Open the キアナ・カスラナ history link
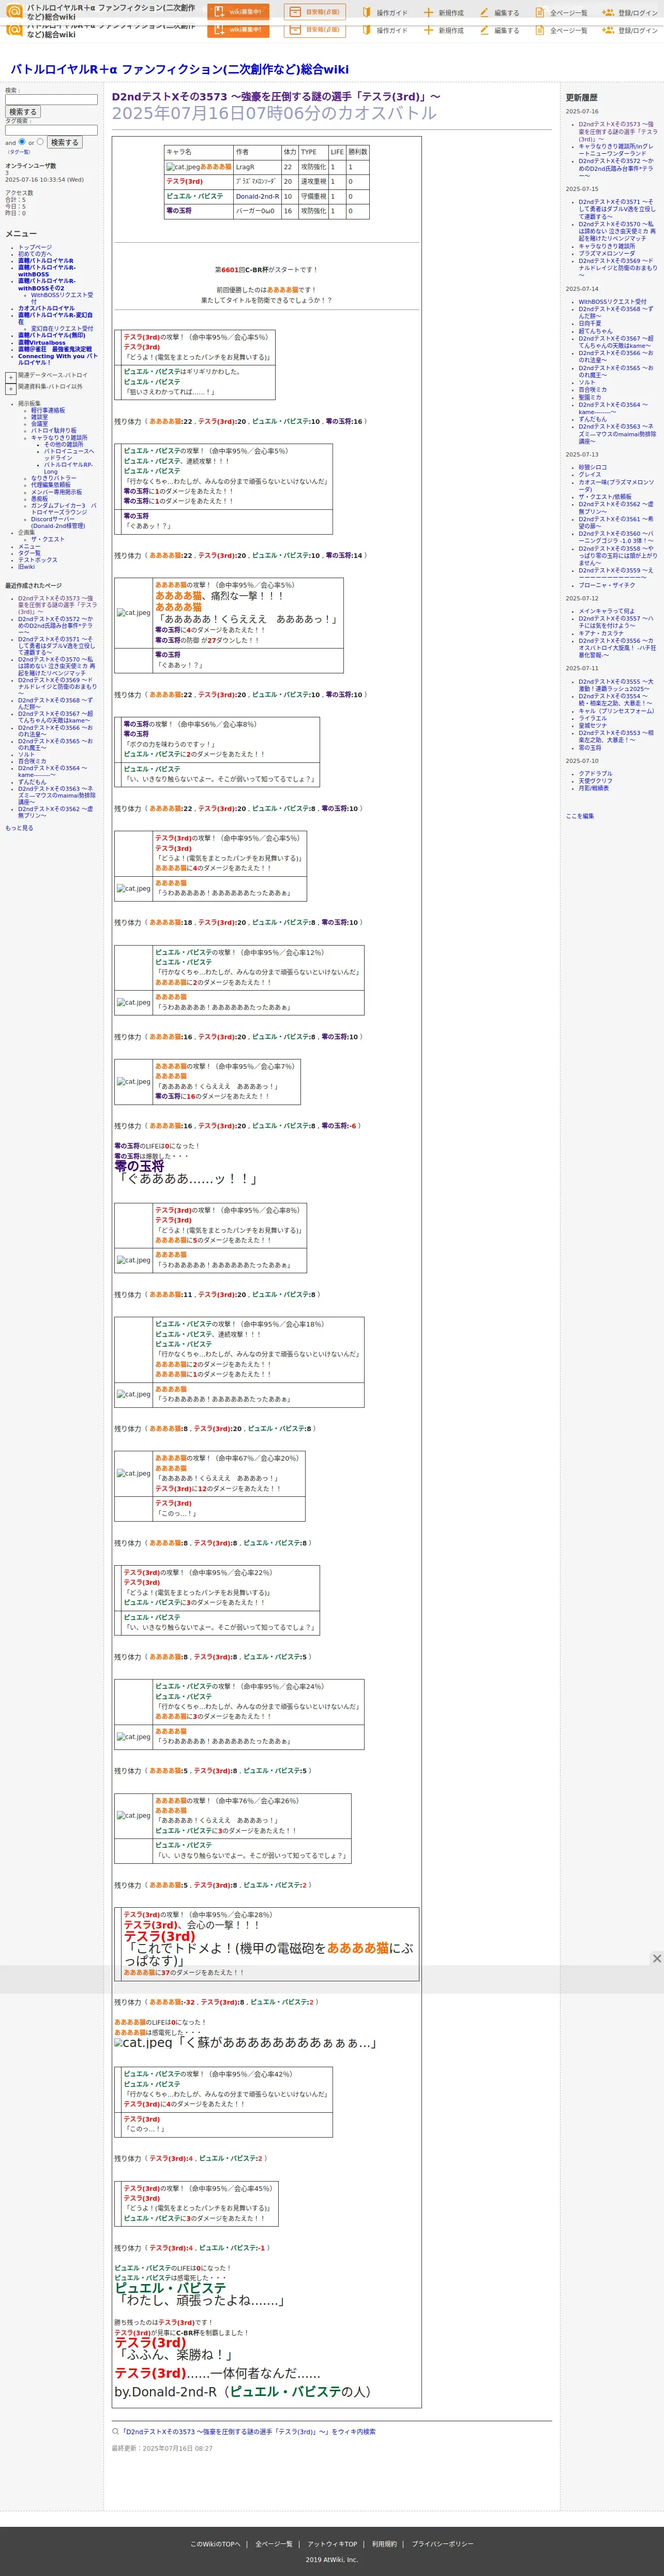 601,633
